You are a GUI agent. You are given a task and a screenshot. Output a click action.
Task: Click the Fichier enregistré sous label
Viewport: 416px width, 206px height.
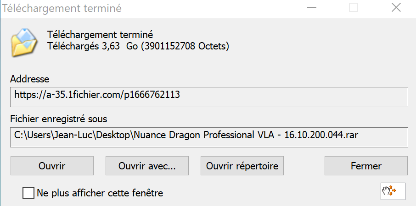[x=58, y=119]
